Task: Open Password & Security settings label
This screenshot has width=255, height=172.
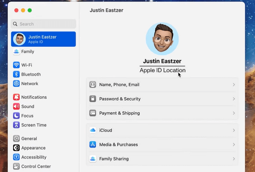Action: (x=120, y=99)
